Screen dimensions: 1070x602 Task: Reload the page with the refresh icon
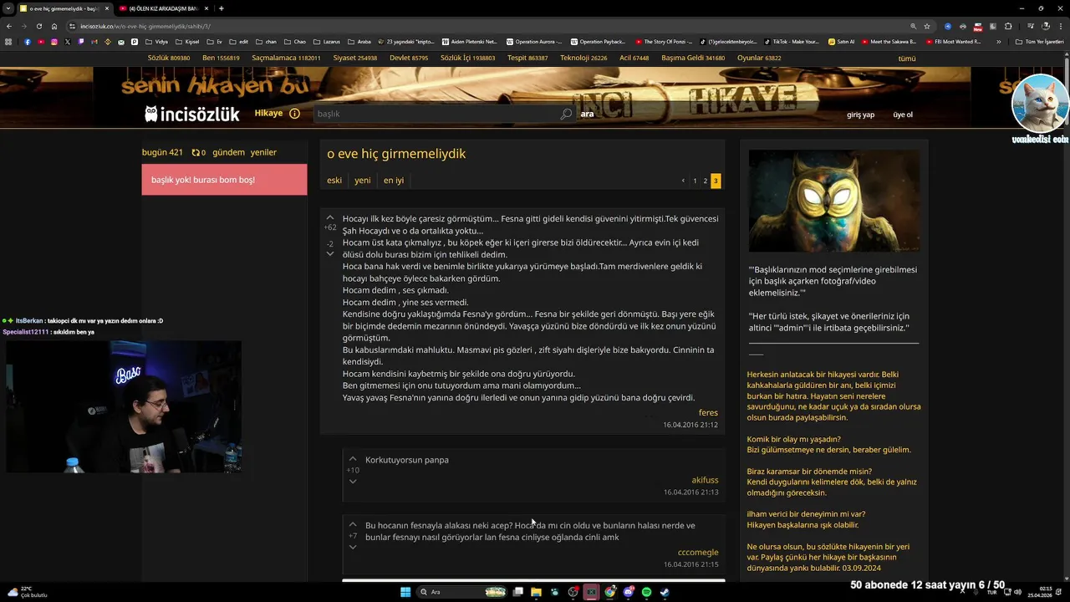[38, 26]
